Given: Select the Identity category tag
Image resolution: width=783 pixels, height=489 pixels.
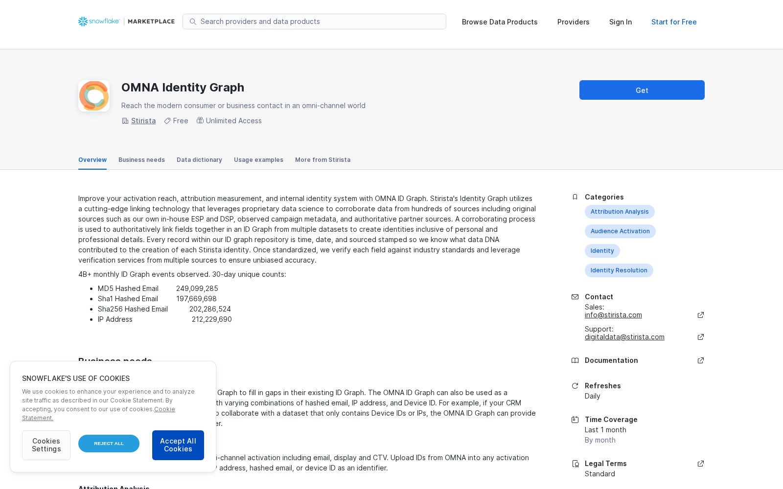Looking at the screenshot, I should click(602, 251).
